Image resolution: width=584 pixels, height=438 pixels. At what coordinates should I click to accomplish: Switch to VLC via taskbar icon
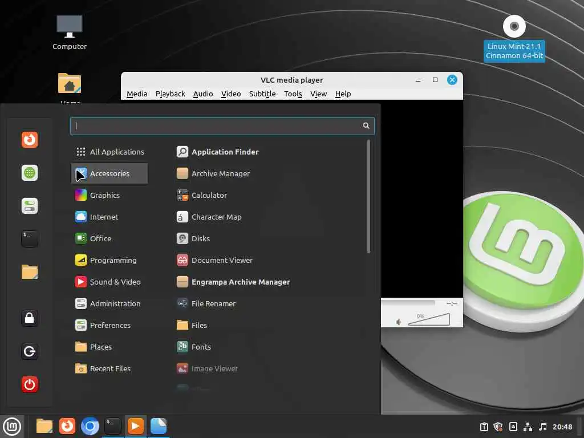coord(136,427)
